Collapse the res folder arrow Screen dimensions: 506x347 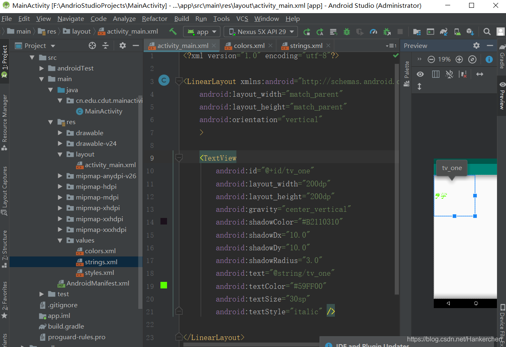pyautogui.click(x=50, y=122)
